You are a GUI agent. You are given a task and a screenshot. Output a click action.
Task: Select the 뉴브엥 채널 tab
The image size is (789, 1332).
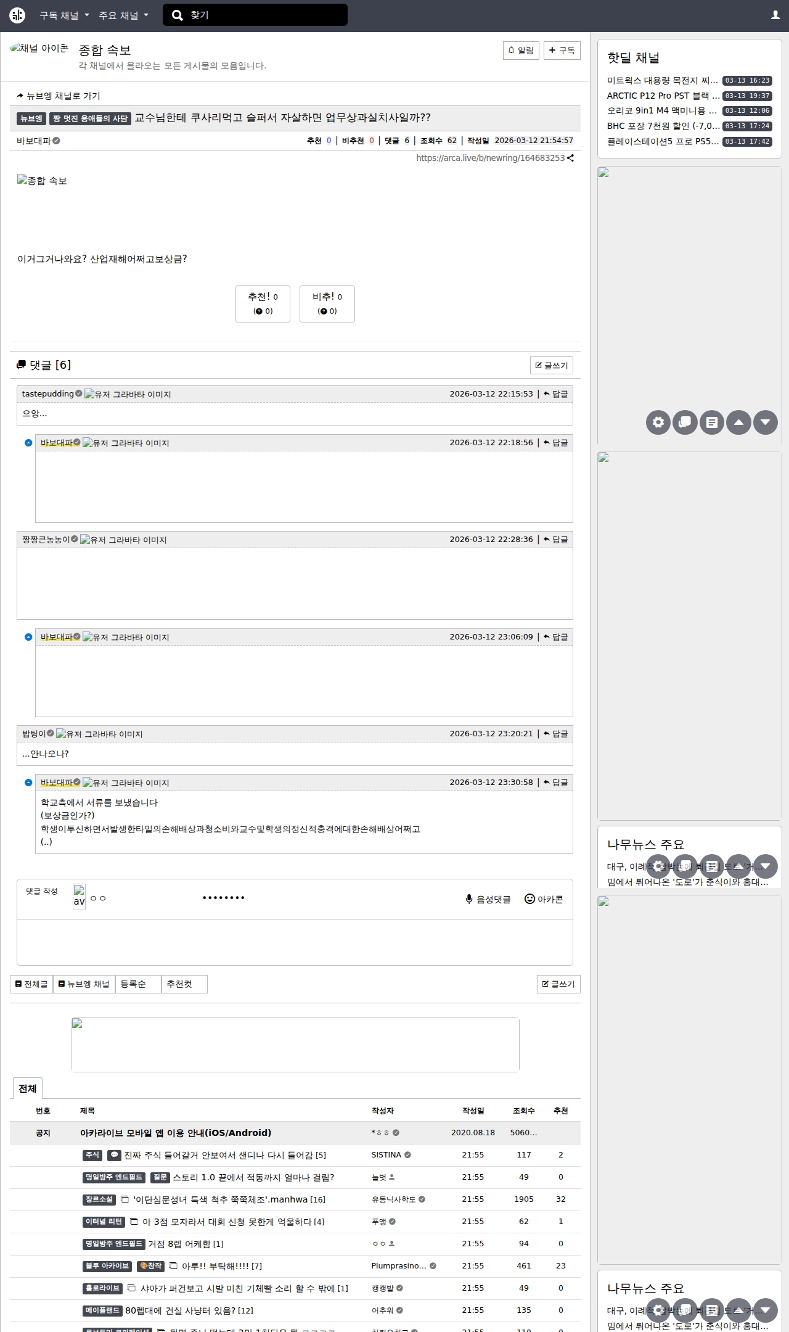point(84,984)
